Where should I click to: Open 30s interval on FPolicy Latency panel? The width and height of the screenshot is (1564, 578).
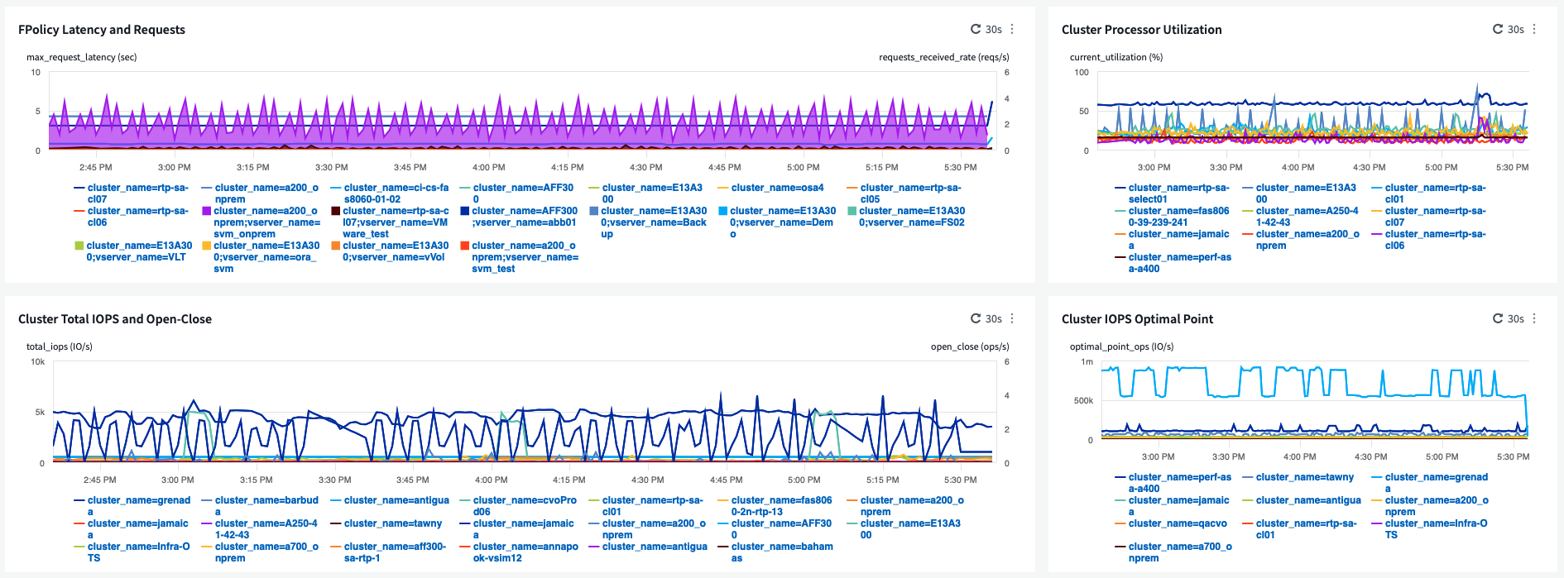click(x=994, y=29)
